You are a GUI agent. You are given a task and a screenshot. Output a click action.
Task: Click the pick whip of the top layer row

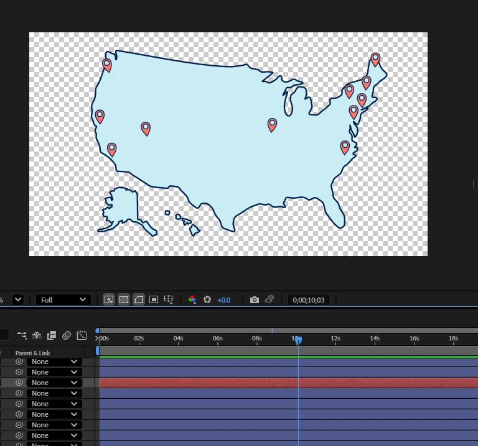click(x=19, y=362)
